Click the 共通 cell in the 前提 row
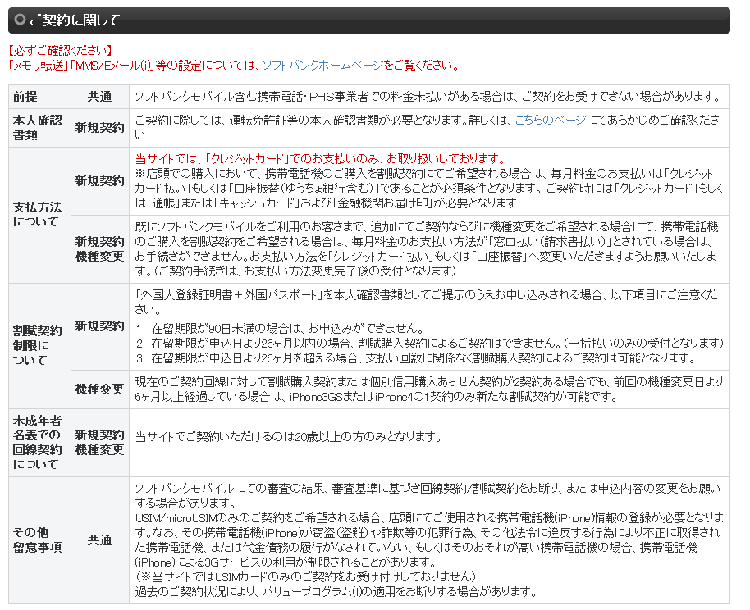 (100, 96)
